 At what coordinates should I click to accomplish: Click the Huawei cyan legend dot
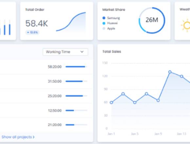(104, 23)
